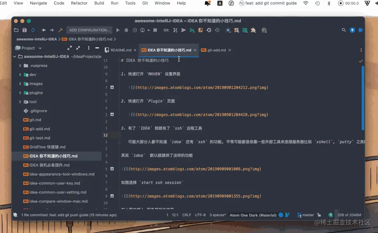
Task: Click awesome-IntelliJ-IDEA breadcrumb
Action: point(37,39)
